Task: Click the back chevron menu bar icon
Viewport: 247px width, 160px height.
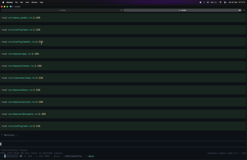Action: point(204,2)
